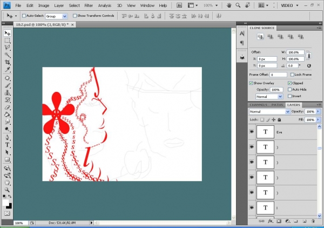
Task: Enable Show Transform Controls checkbox
Action: click(x=75, y=16)
